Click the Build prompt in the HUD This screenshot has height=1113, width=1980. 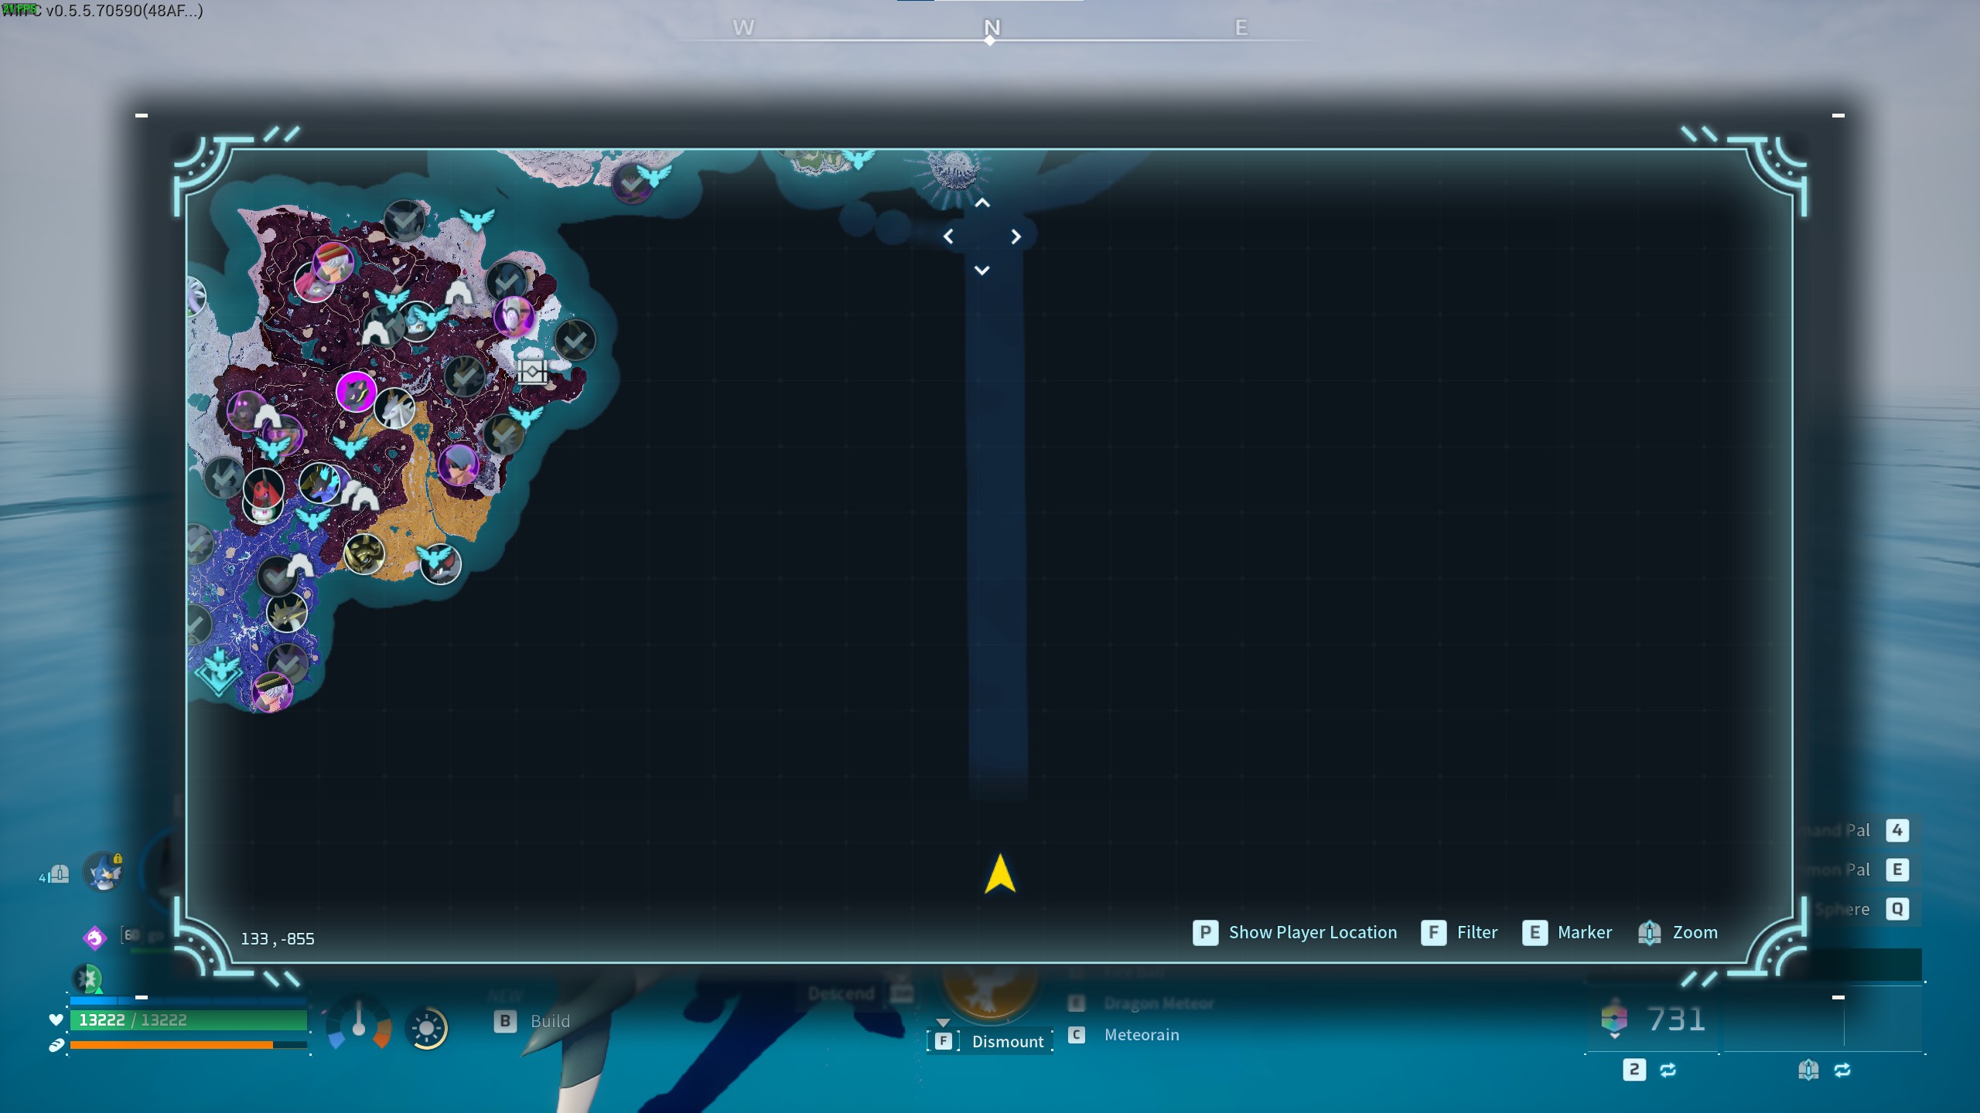click(x=532, y=1021)
